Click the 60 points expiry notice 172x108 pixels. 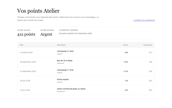pos(75,33)
